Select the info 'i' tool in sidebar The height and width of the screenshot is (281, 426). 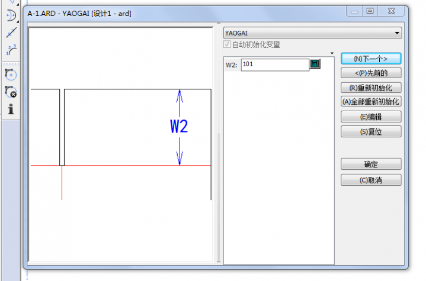(x=11, y=109)
